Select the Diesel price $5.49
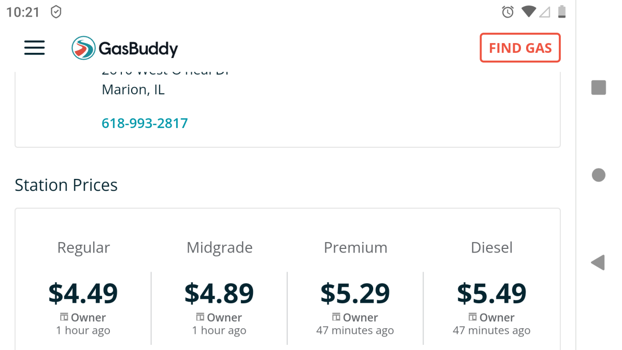Screen dimensions: 622x350 coord(491,293)
